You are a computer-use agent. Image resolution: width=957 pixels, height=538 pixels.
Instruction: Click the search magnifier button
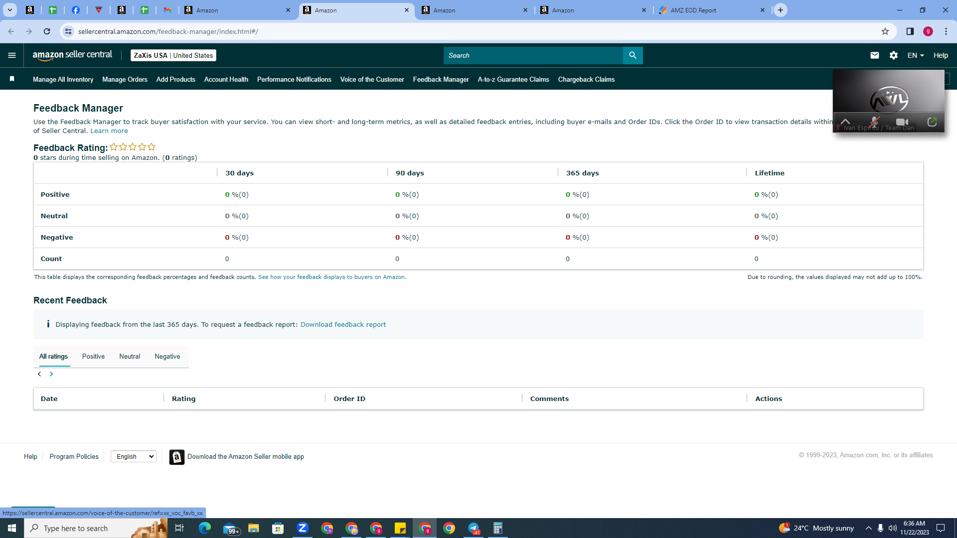[633, 55]
